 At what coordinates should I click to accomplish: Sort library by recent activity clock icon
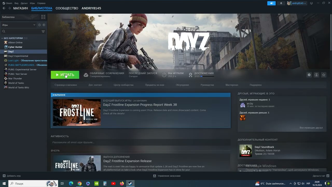[39, 25]
